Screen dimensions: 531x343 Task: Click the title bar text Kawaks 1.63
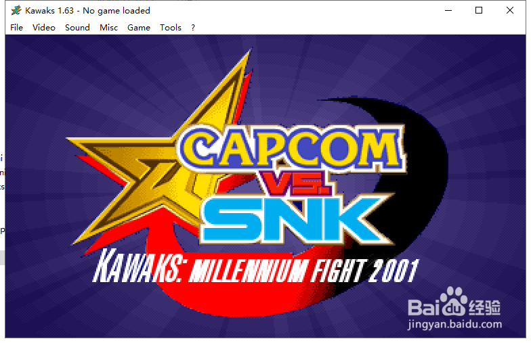(x=49, y=11)
